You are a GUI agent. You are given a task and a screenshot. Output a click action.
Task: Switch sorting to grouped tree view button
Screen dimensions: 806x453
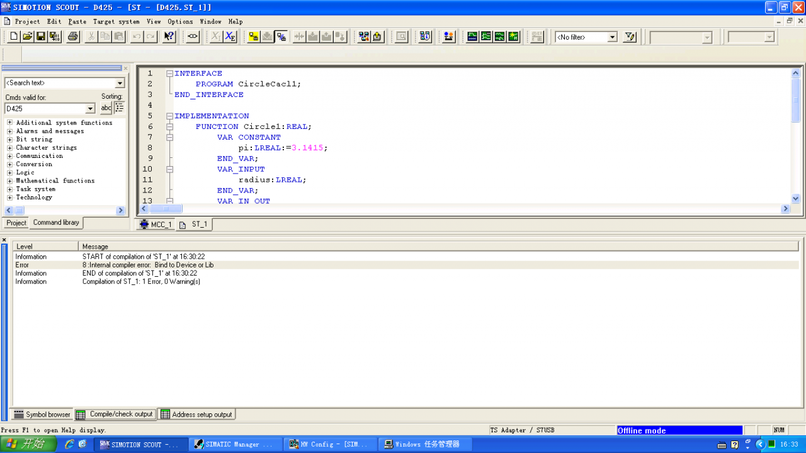click(119, 108)
